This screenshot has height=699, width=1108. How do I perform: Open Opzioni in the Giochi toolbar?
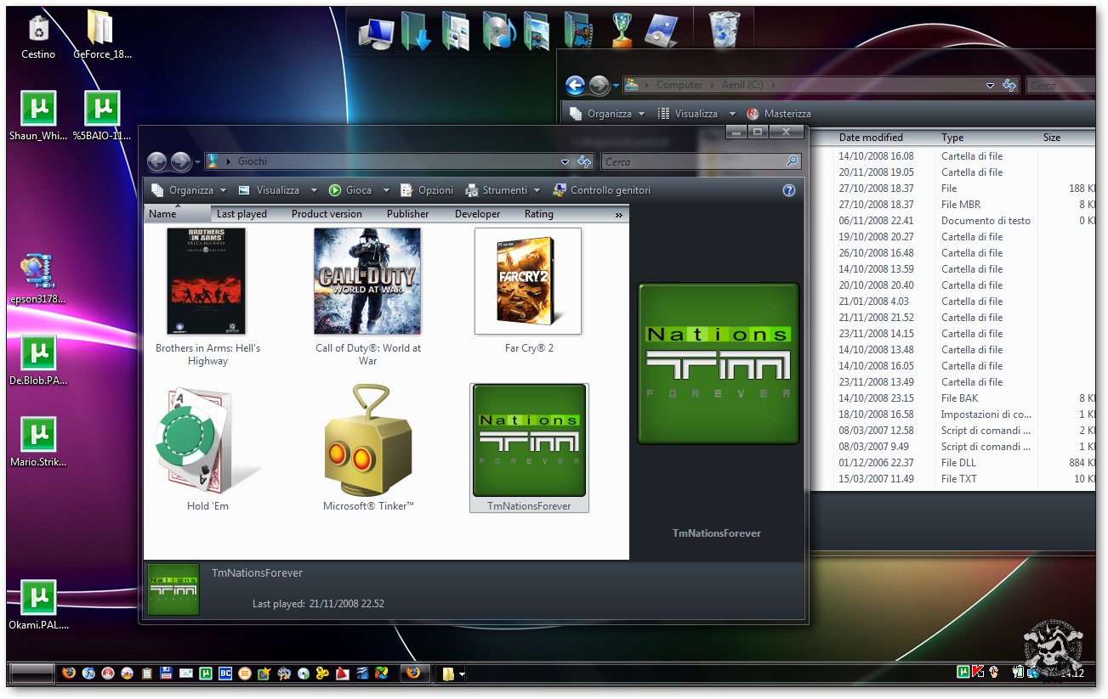tap(426, 190)
